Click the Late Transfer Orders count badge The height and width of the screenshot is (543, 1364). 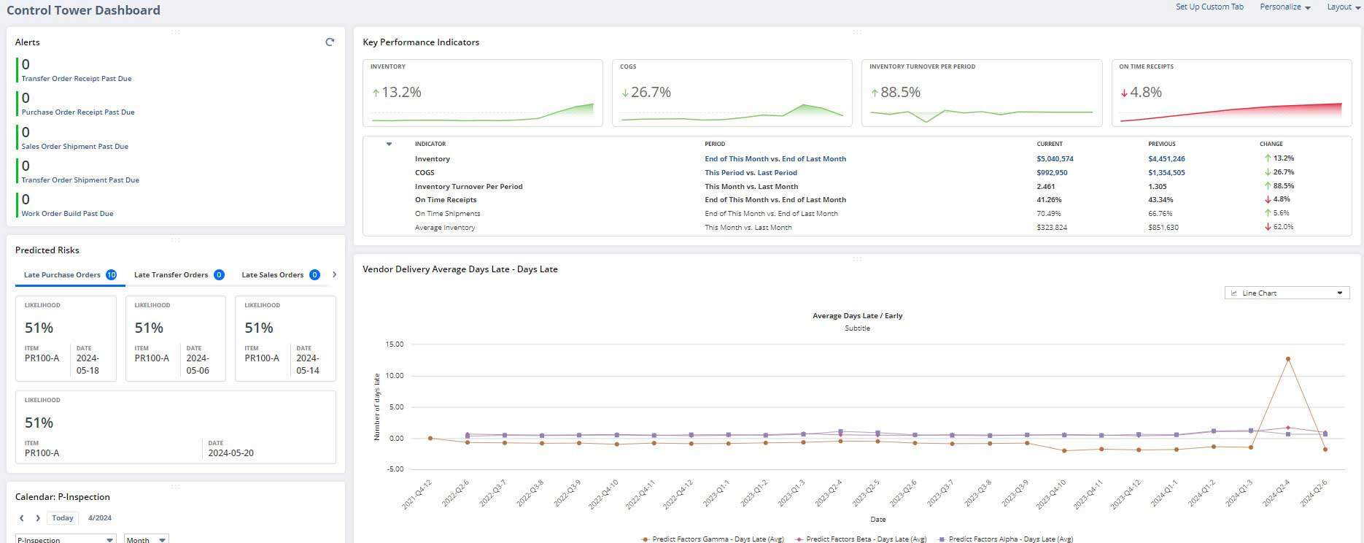[x=219, y=274]
